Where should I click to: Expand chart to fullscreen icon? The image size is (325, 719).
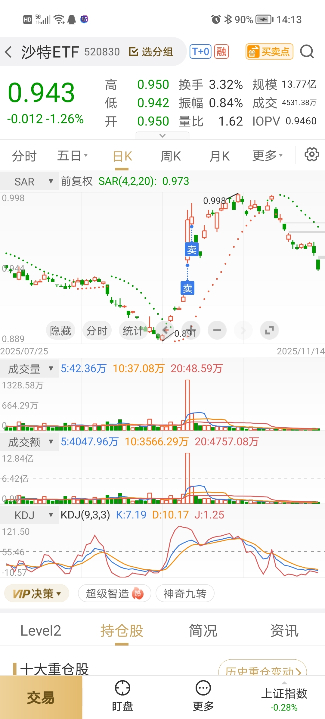click(x=269, y=330)
